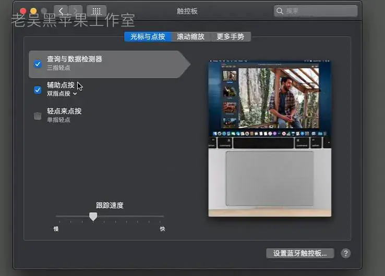Click the forward navigation arrow
This screenshot has width=385, height=276.
coord(75,11)
